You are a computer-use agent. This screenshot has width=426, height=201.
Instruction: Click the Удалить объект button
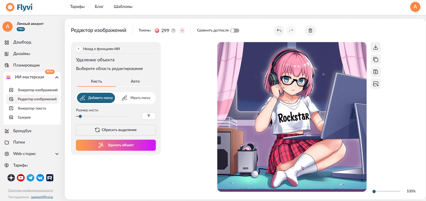pos(116,145)
